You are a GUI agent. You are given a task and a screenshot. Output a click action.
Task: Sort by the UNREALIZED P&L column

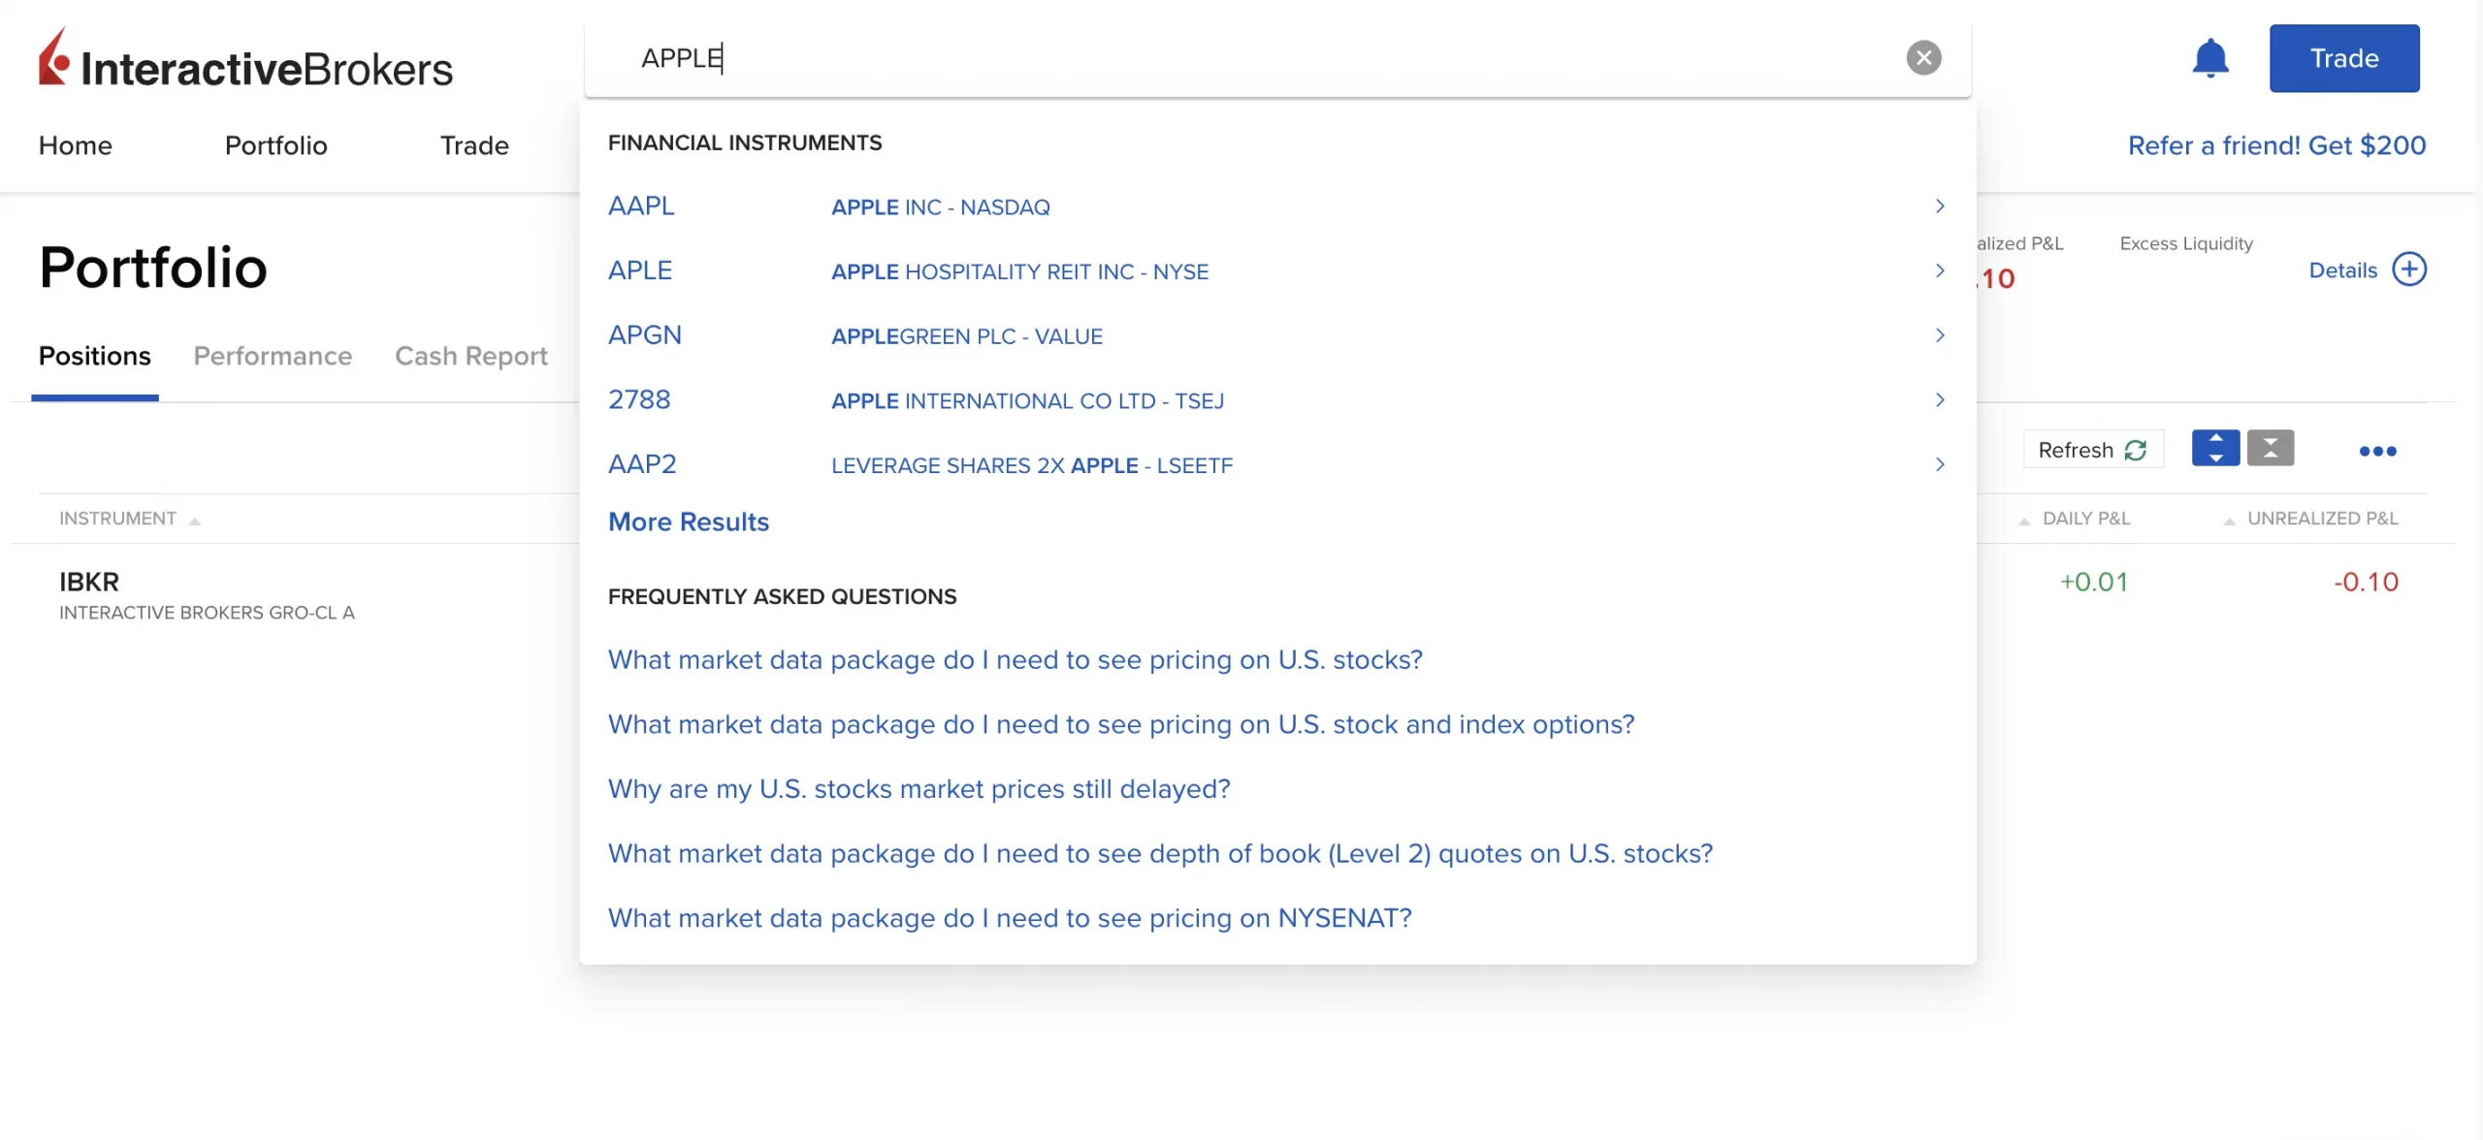[x=2310, y=519]
